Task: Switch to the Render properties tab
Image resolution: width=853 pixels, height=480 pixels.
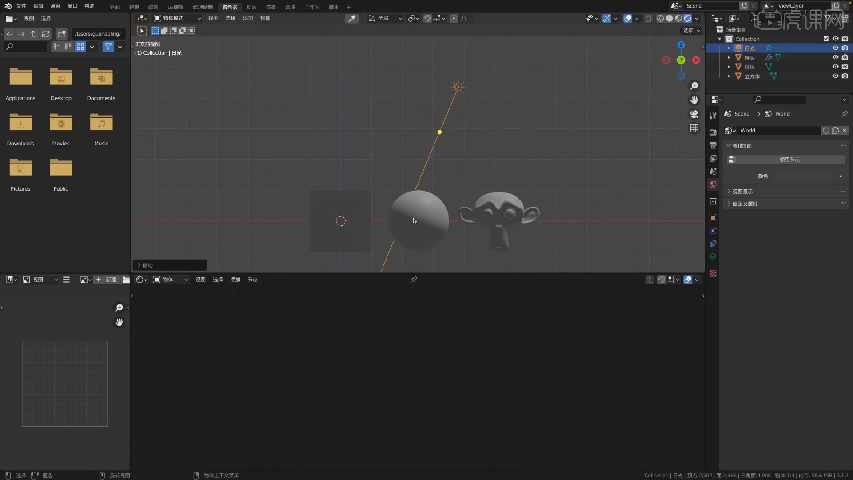Action: [713, 132]
